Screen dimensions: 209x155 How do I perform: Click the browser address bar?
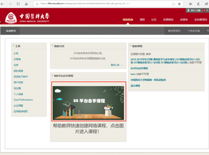(x=102, y=4)
